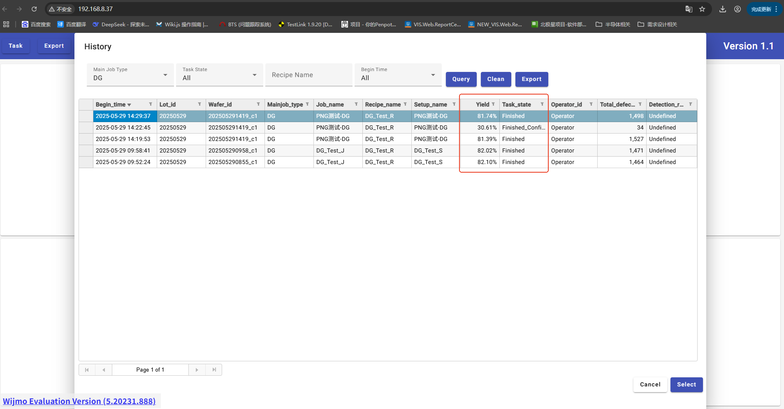
Task: Open filter for Operator_id column
Action: (x=591, y=104)
